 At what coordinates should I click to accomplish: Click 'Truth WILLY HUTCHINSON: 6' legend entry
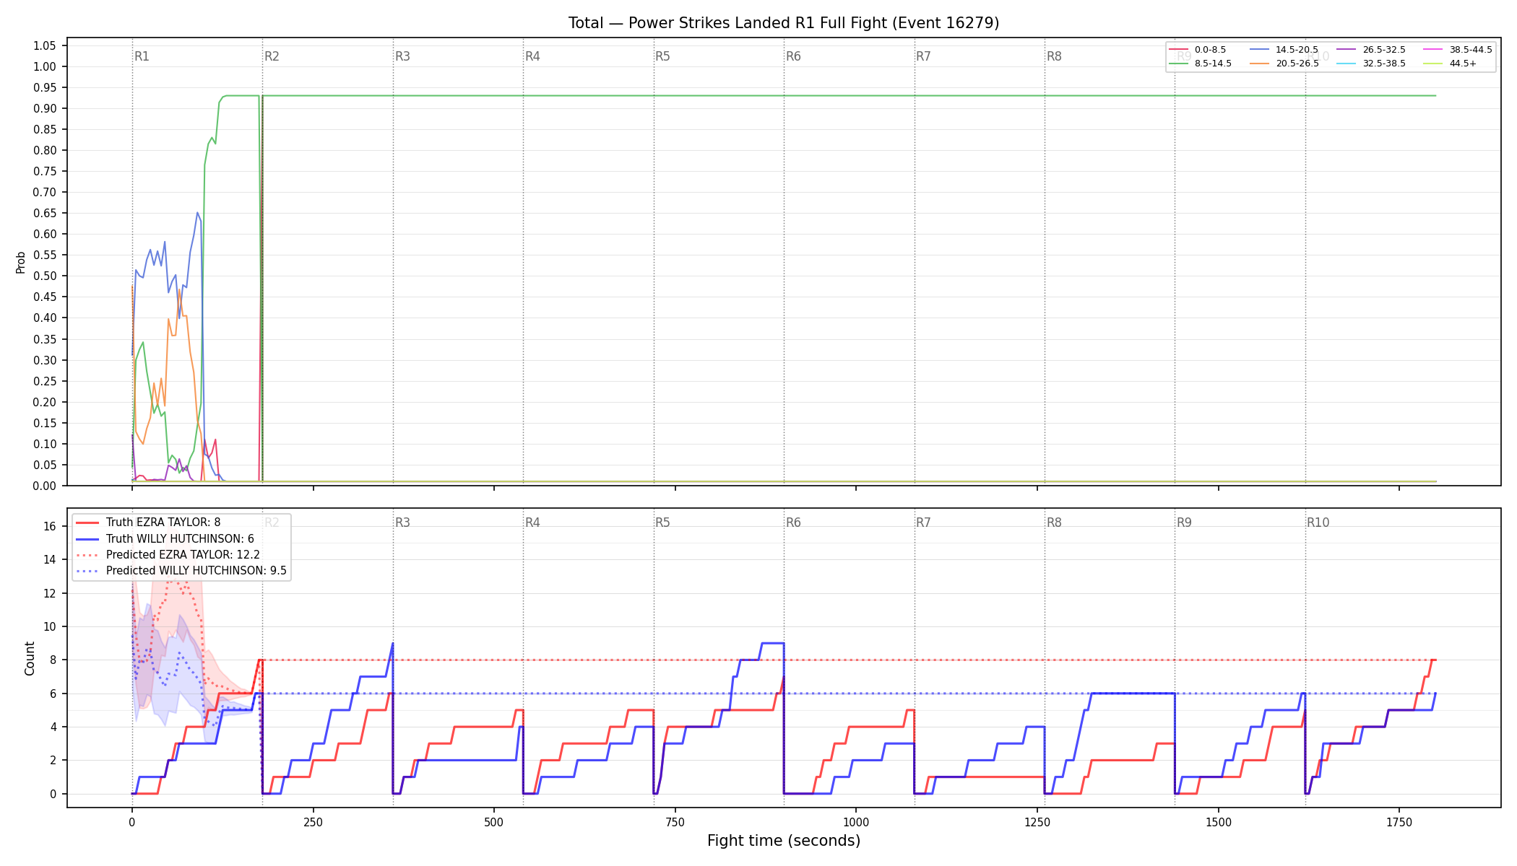click(180, 538)
